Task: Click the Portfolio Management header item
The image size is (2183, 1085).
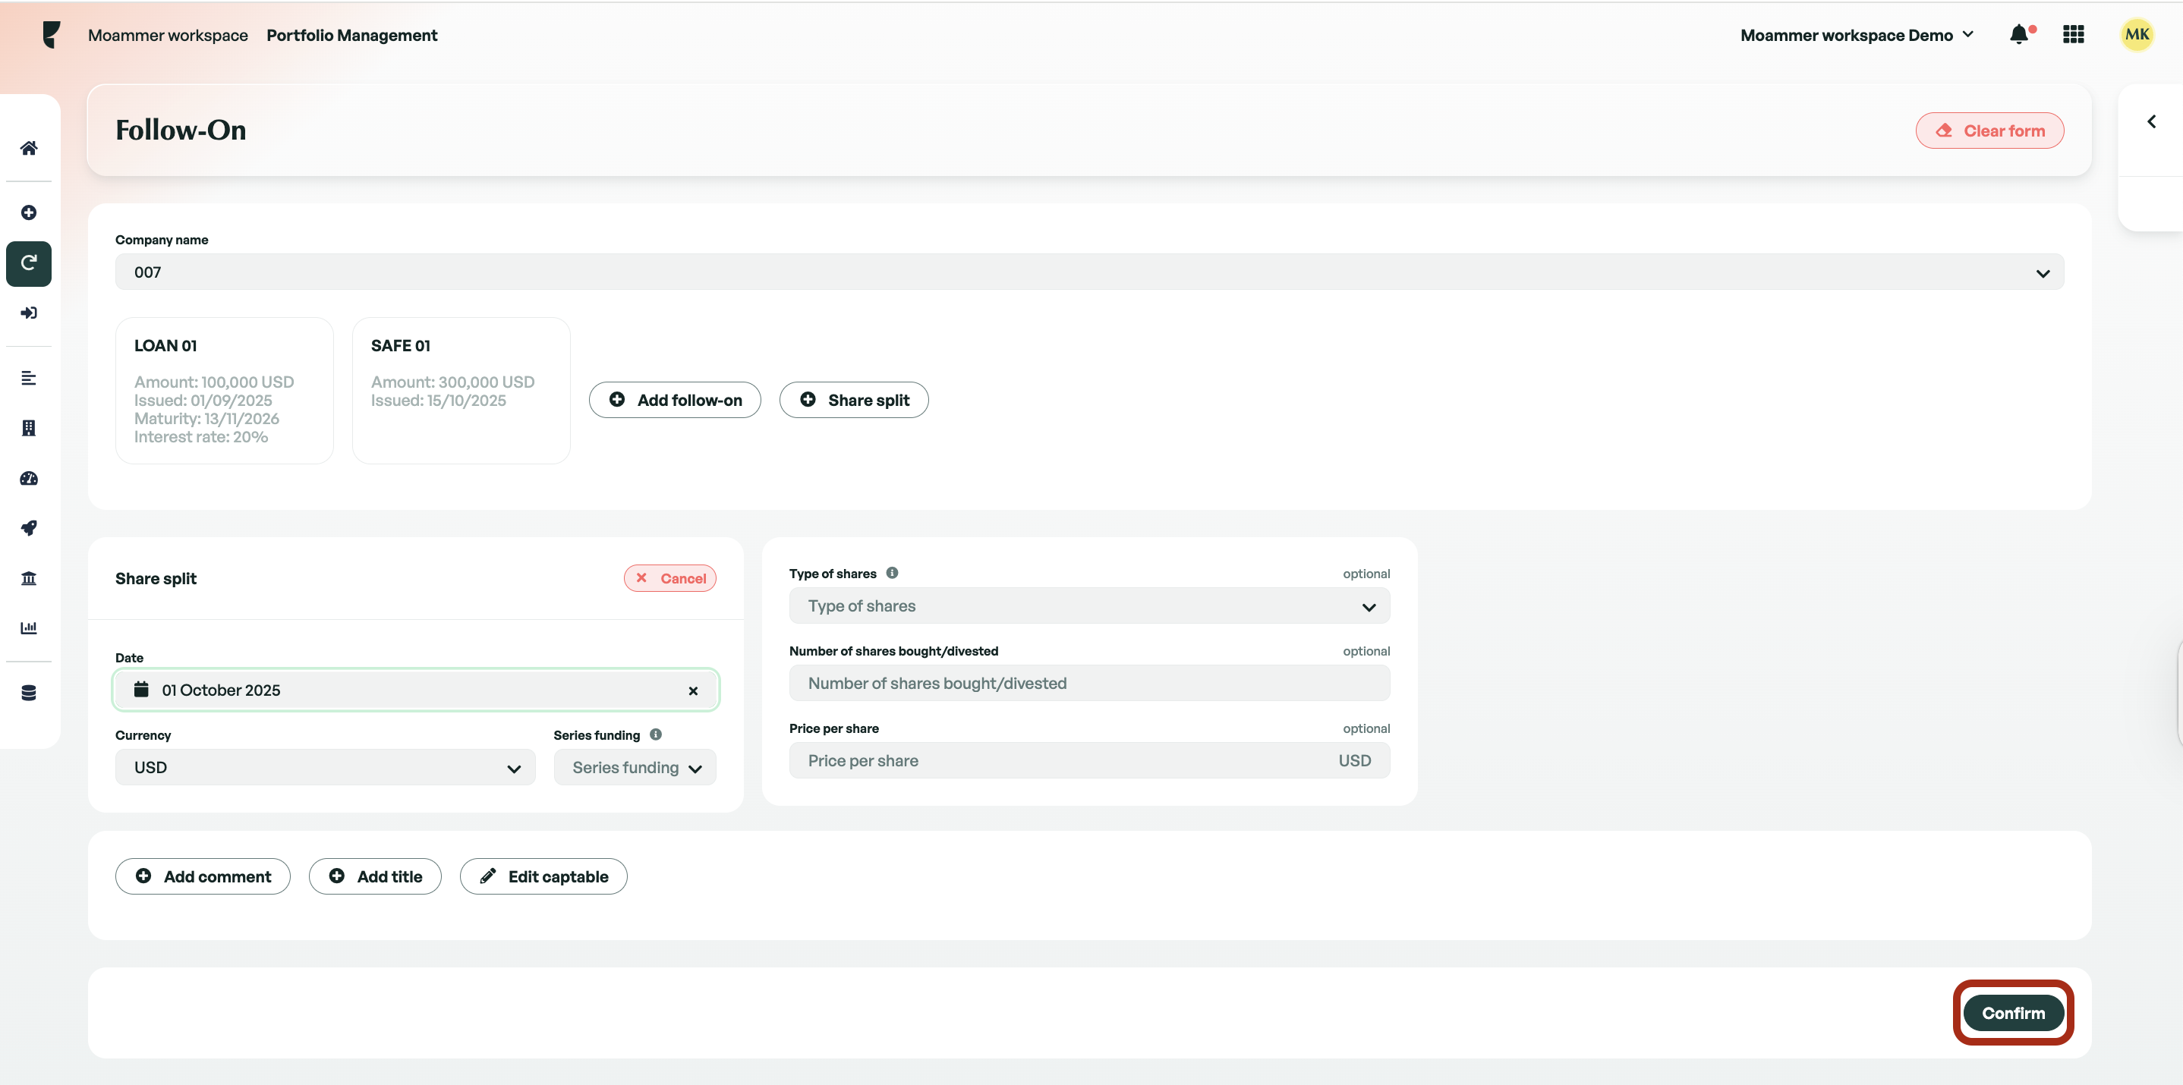Action: pos(351,35)
